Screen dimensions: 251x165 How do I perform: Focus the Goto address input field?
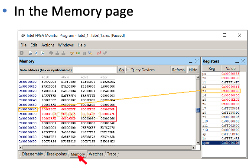[x=95, y=70]
